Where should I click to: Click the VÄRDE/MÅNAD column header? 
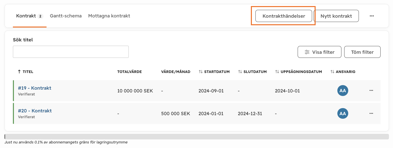point(176,72)
